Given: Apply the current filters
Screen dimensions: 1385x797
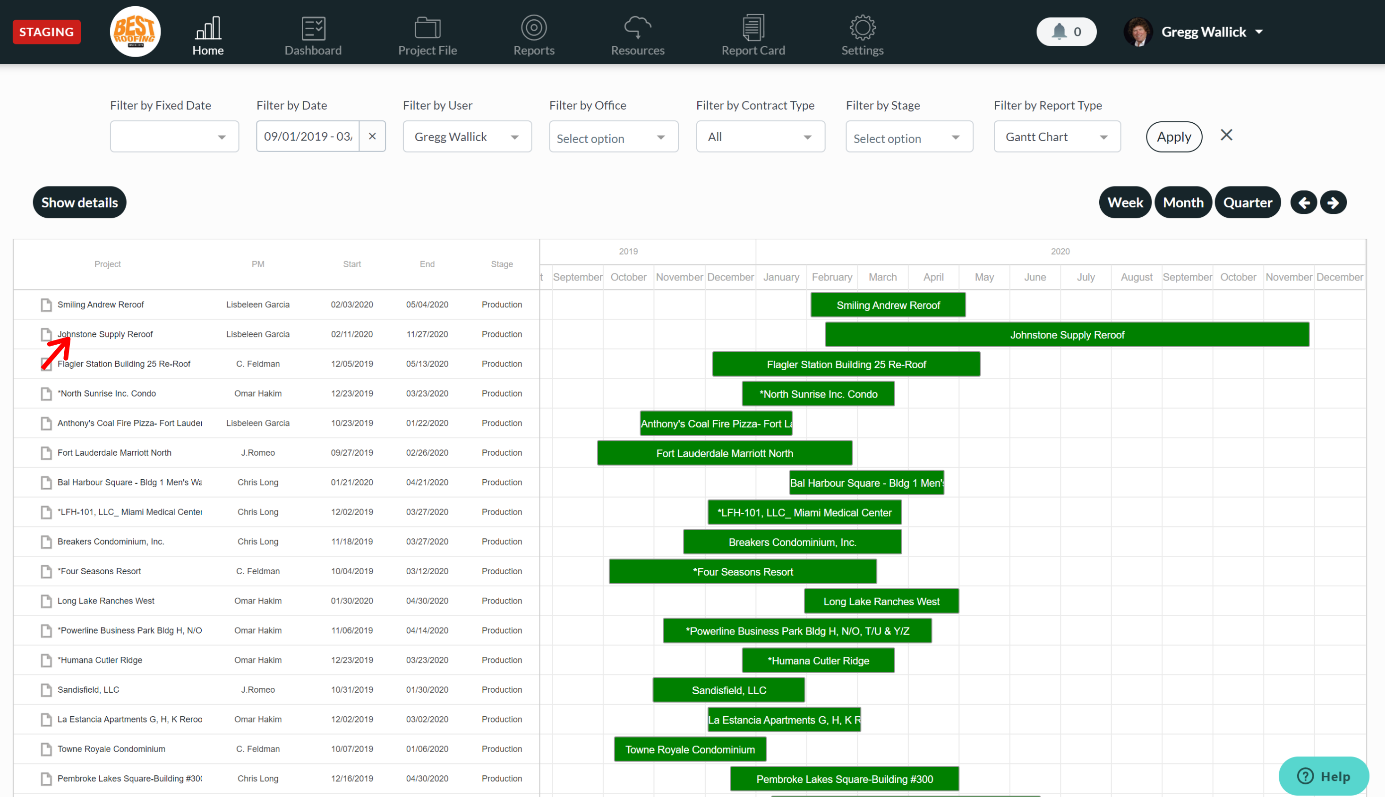Looking at the screenshot, I should click(x=1175, y=135).
